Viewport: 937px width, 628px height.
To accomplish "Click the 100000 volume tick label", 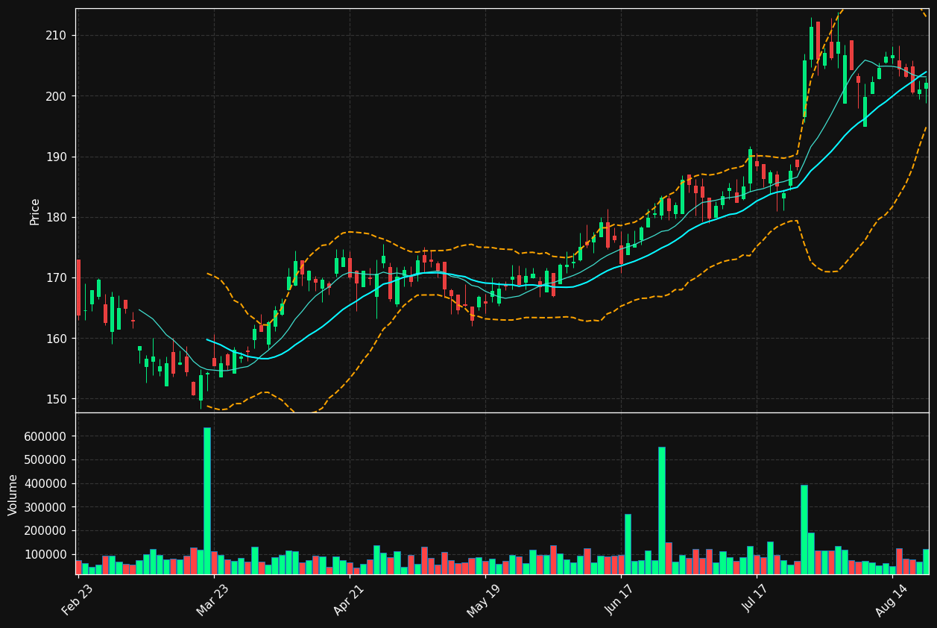I will [47, 555].
